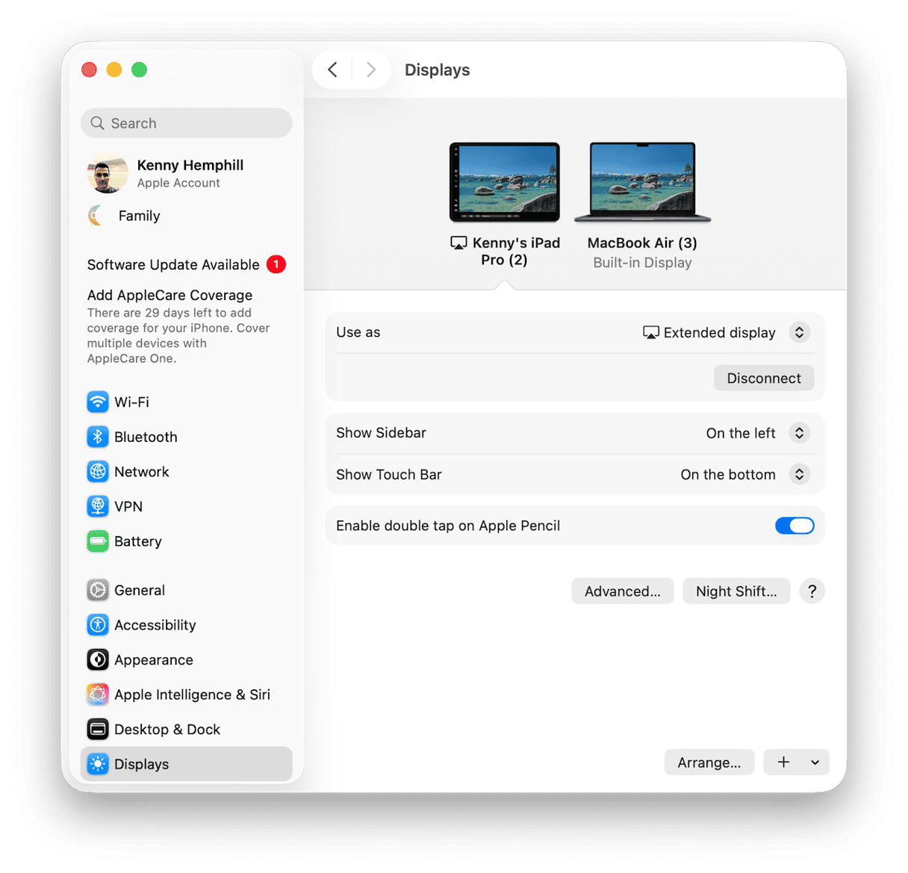The image size is (908, 873).
Task: Click the Built-in Display subtitle text
Action: tap(642, 263)
